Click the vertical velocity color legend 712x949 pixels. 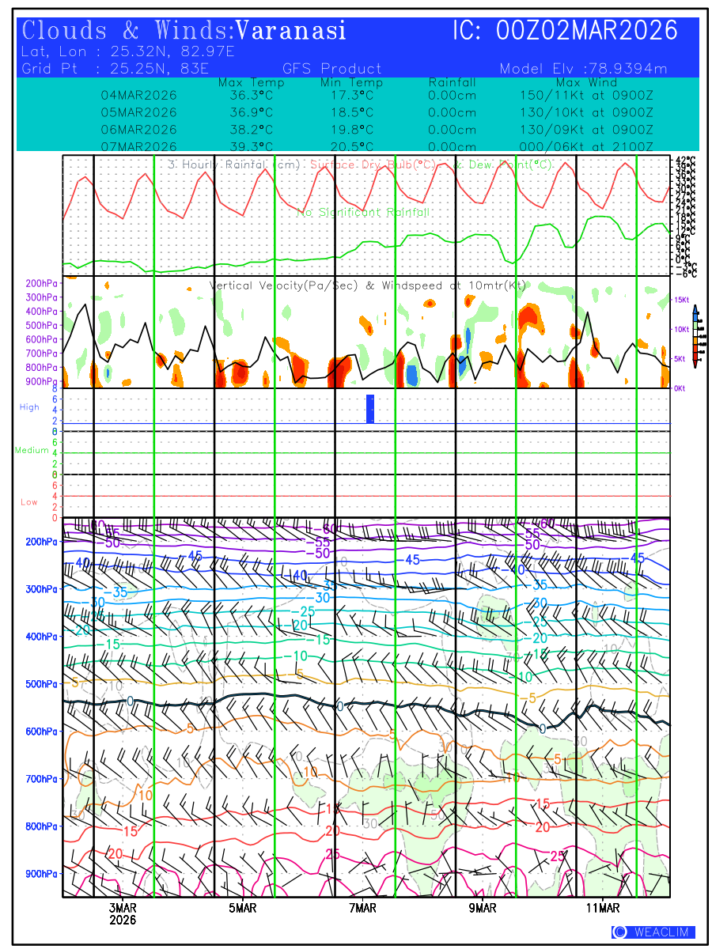coord(695,335)
